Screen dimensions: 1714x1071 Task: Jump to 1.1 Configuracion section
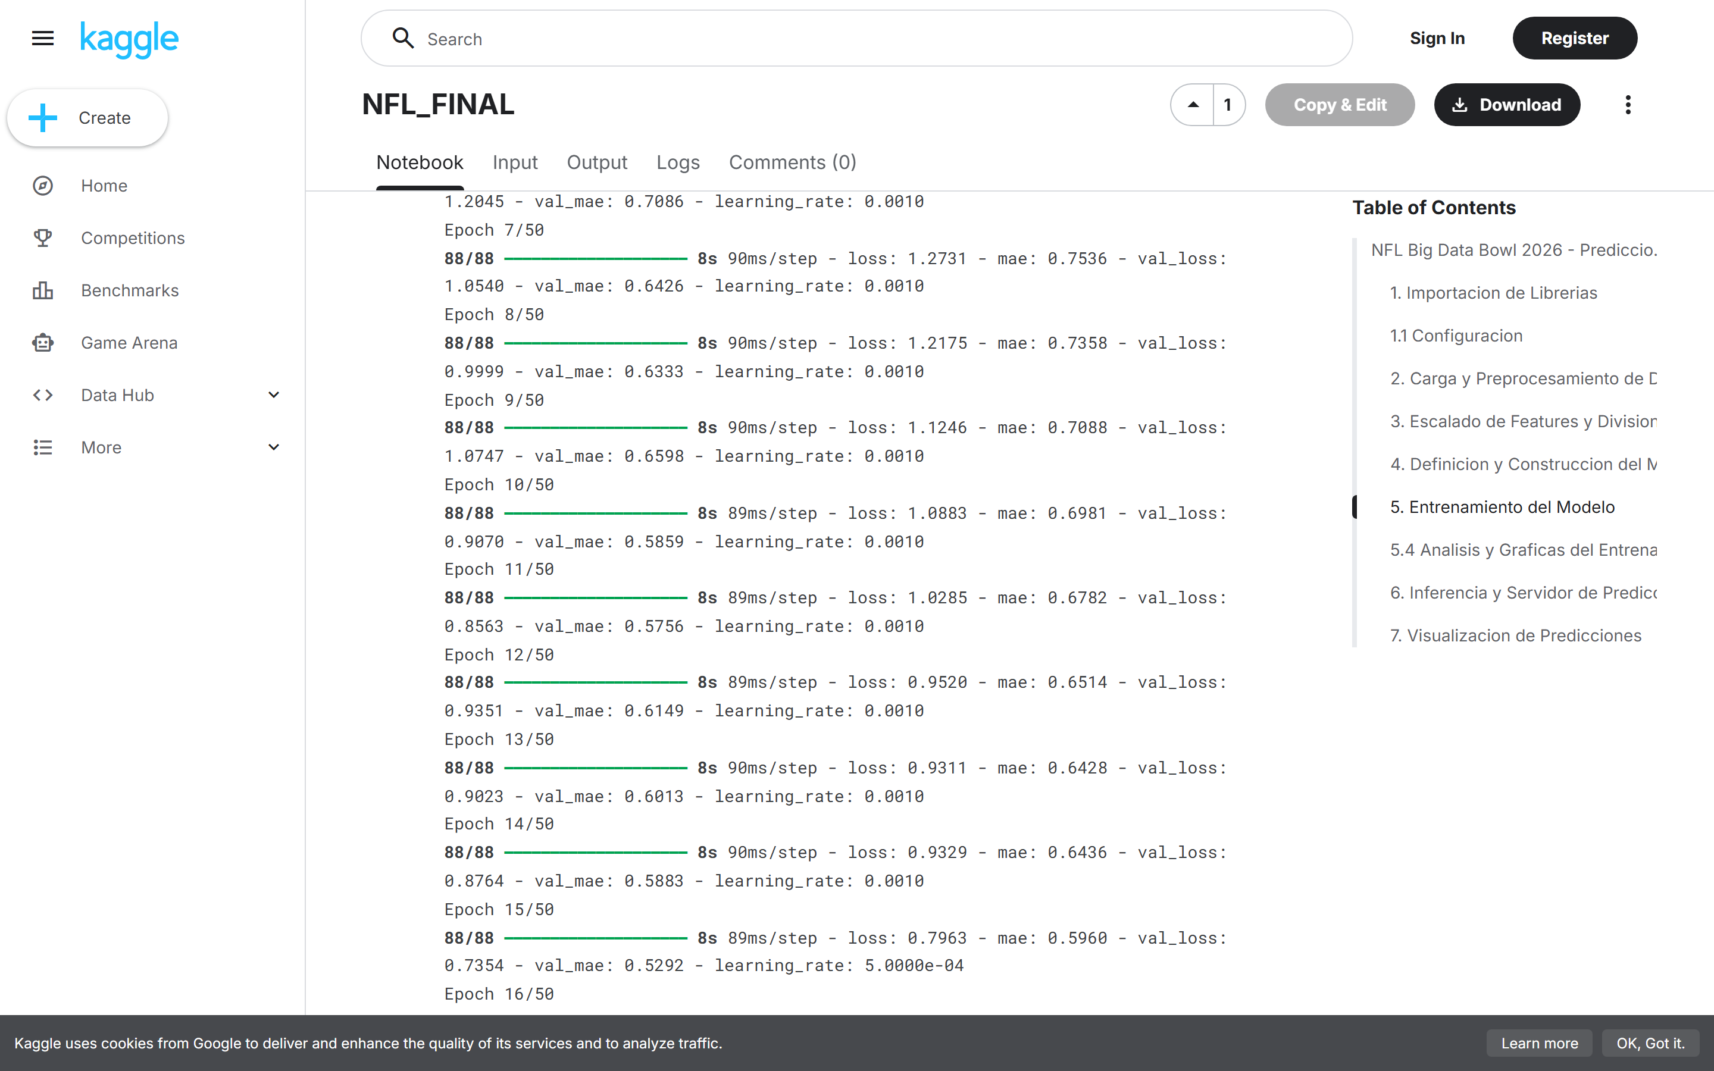point(1456,336)
